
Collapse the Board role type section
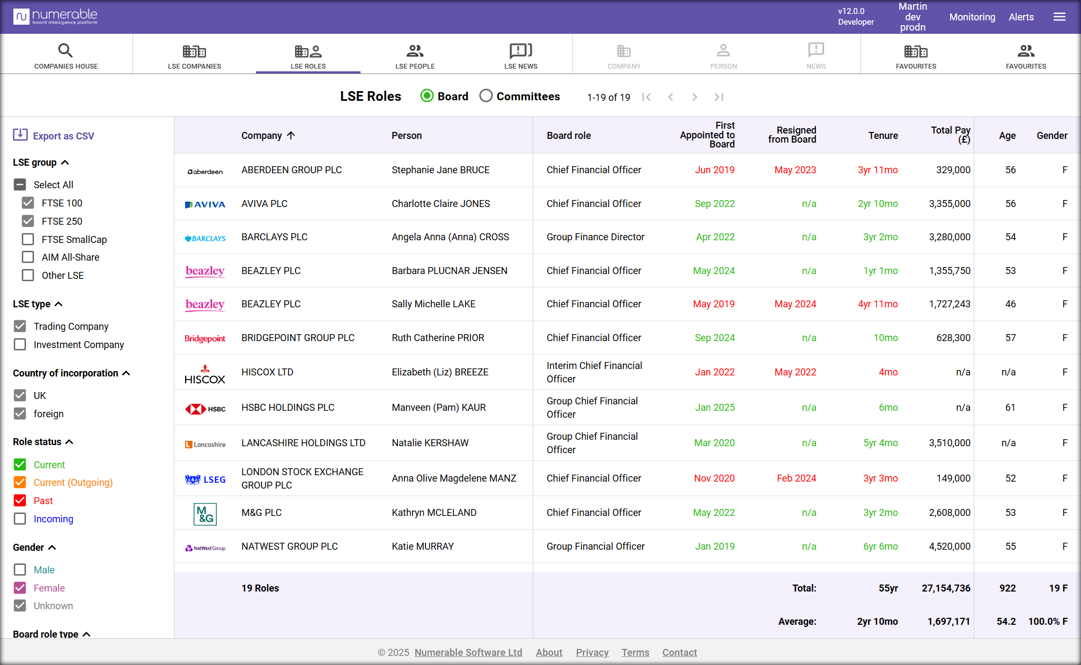click(86, 634)
